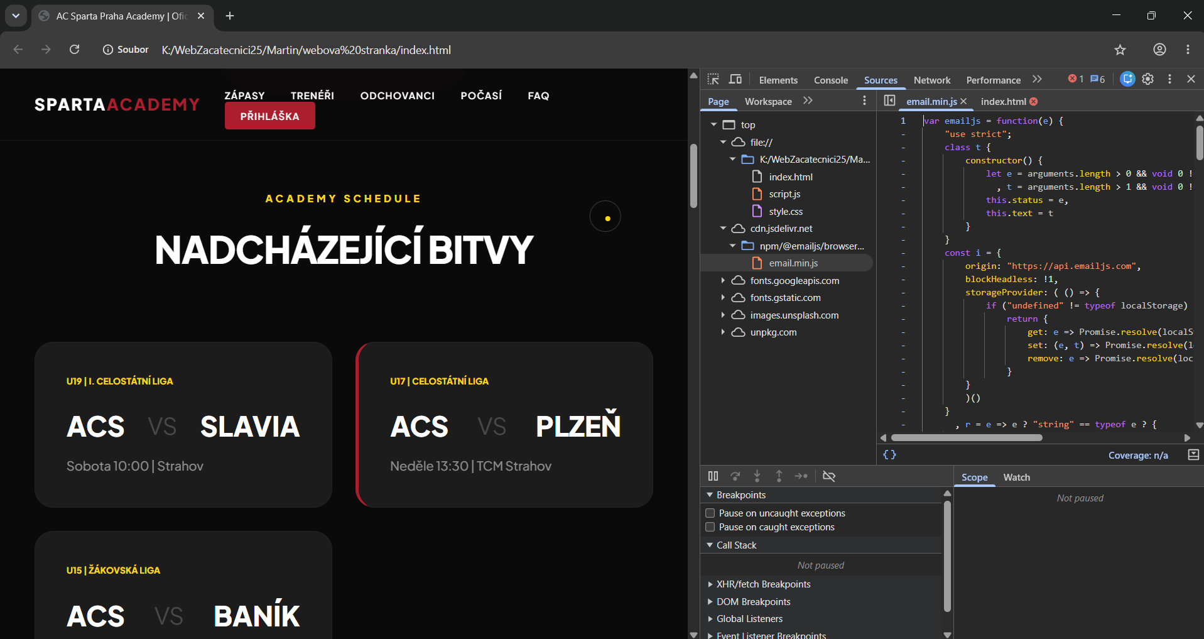The width and height of the screenshot is (1204, 639).
Task: Click the webpage vertical scrollbar thumb
Action: (693, 176)
